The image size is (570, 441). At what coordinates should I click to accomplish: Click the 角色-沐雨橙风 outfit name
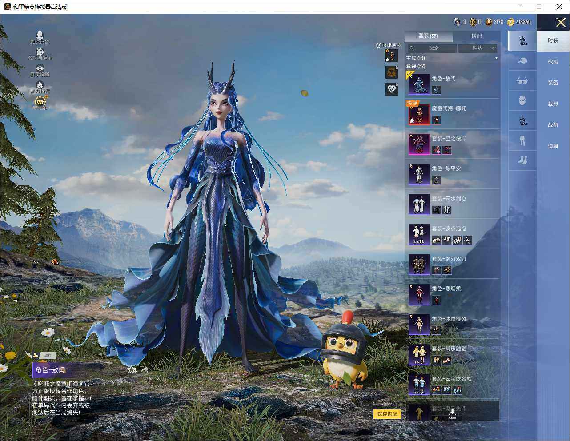pos(449,319)
